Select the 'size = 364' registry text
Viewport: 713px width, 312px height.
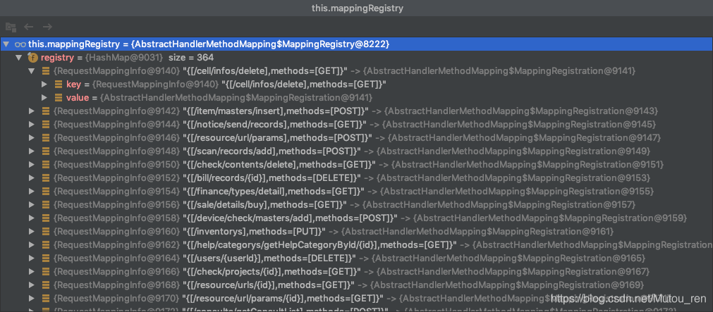[191, 58]
